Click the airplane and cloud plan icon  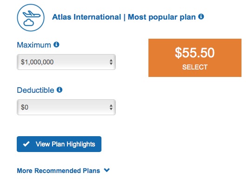pos(31,18)
